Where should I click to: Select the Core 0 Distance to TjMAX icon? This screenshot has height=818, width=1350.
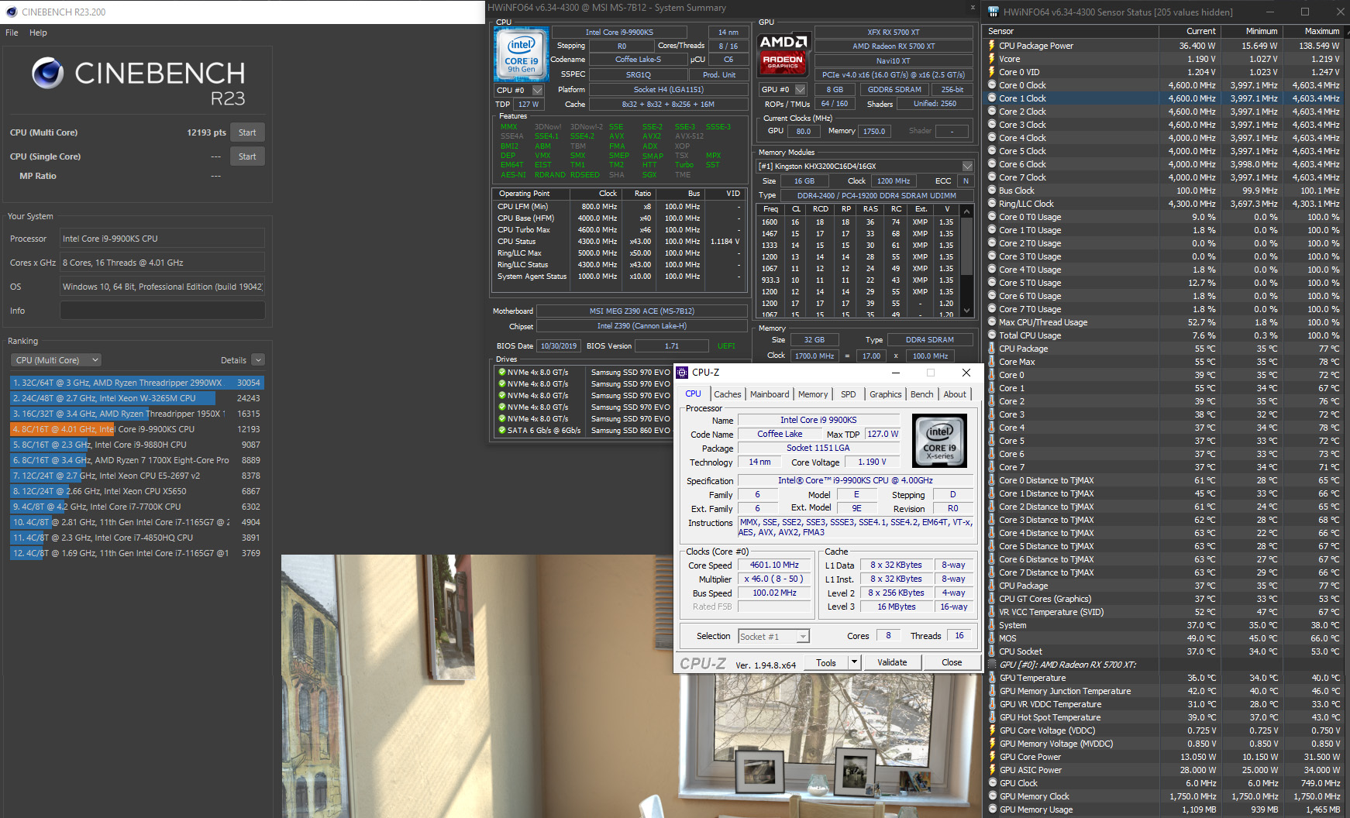pyautogui.click(x=991, y=480)
